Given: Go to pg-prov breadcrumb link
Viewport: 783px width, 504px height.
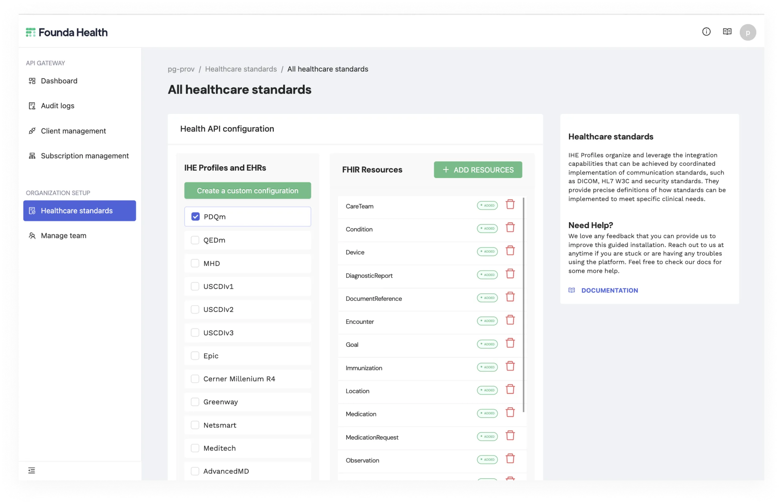Looking at the screenshot, I should (x=181, y=69).
